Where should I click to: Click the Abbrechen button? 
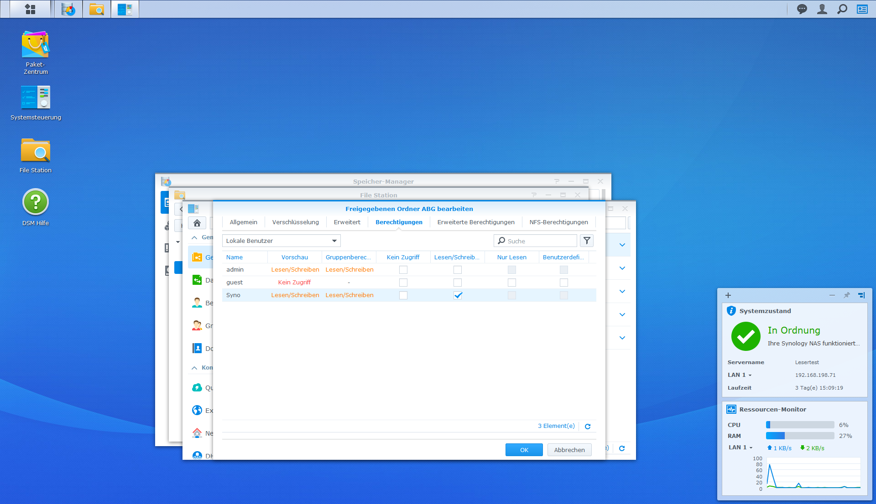click(569, 450)
